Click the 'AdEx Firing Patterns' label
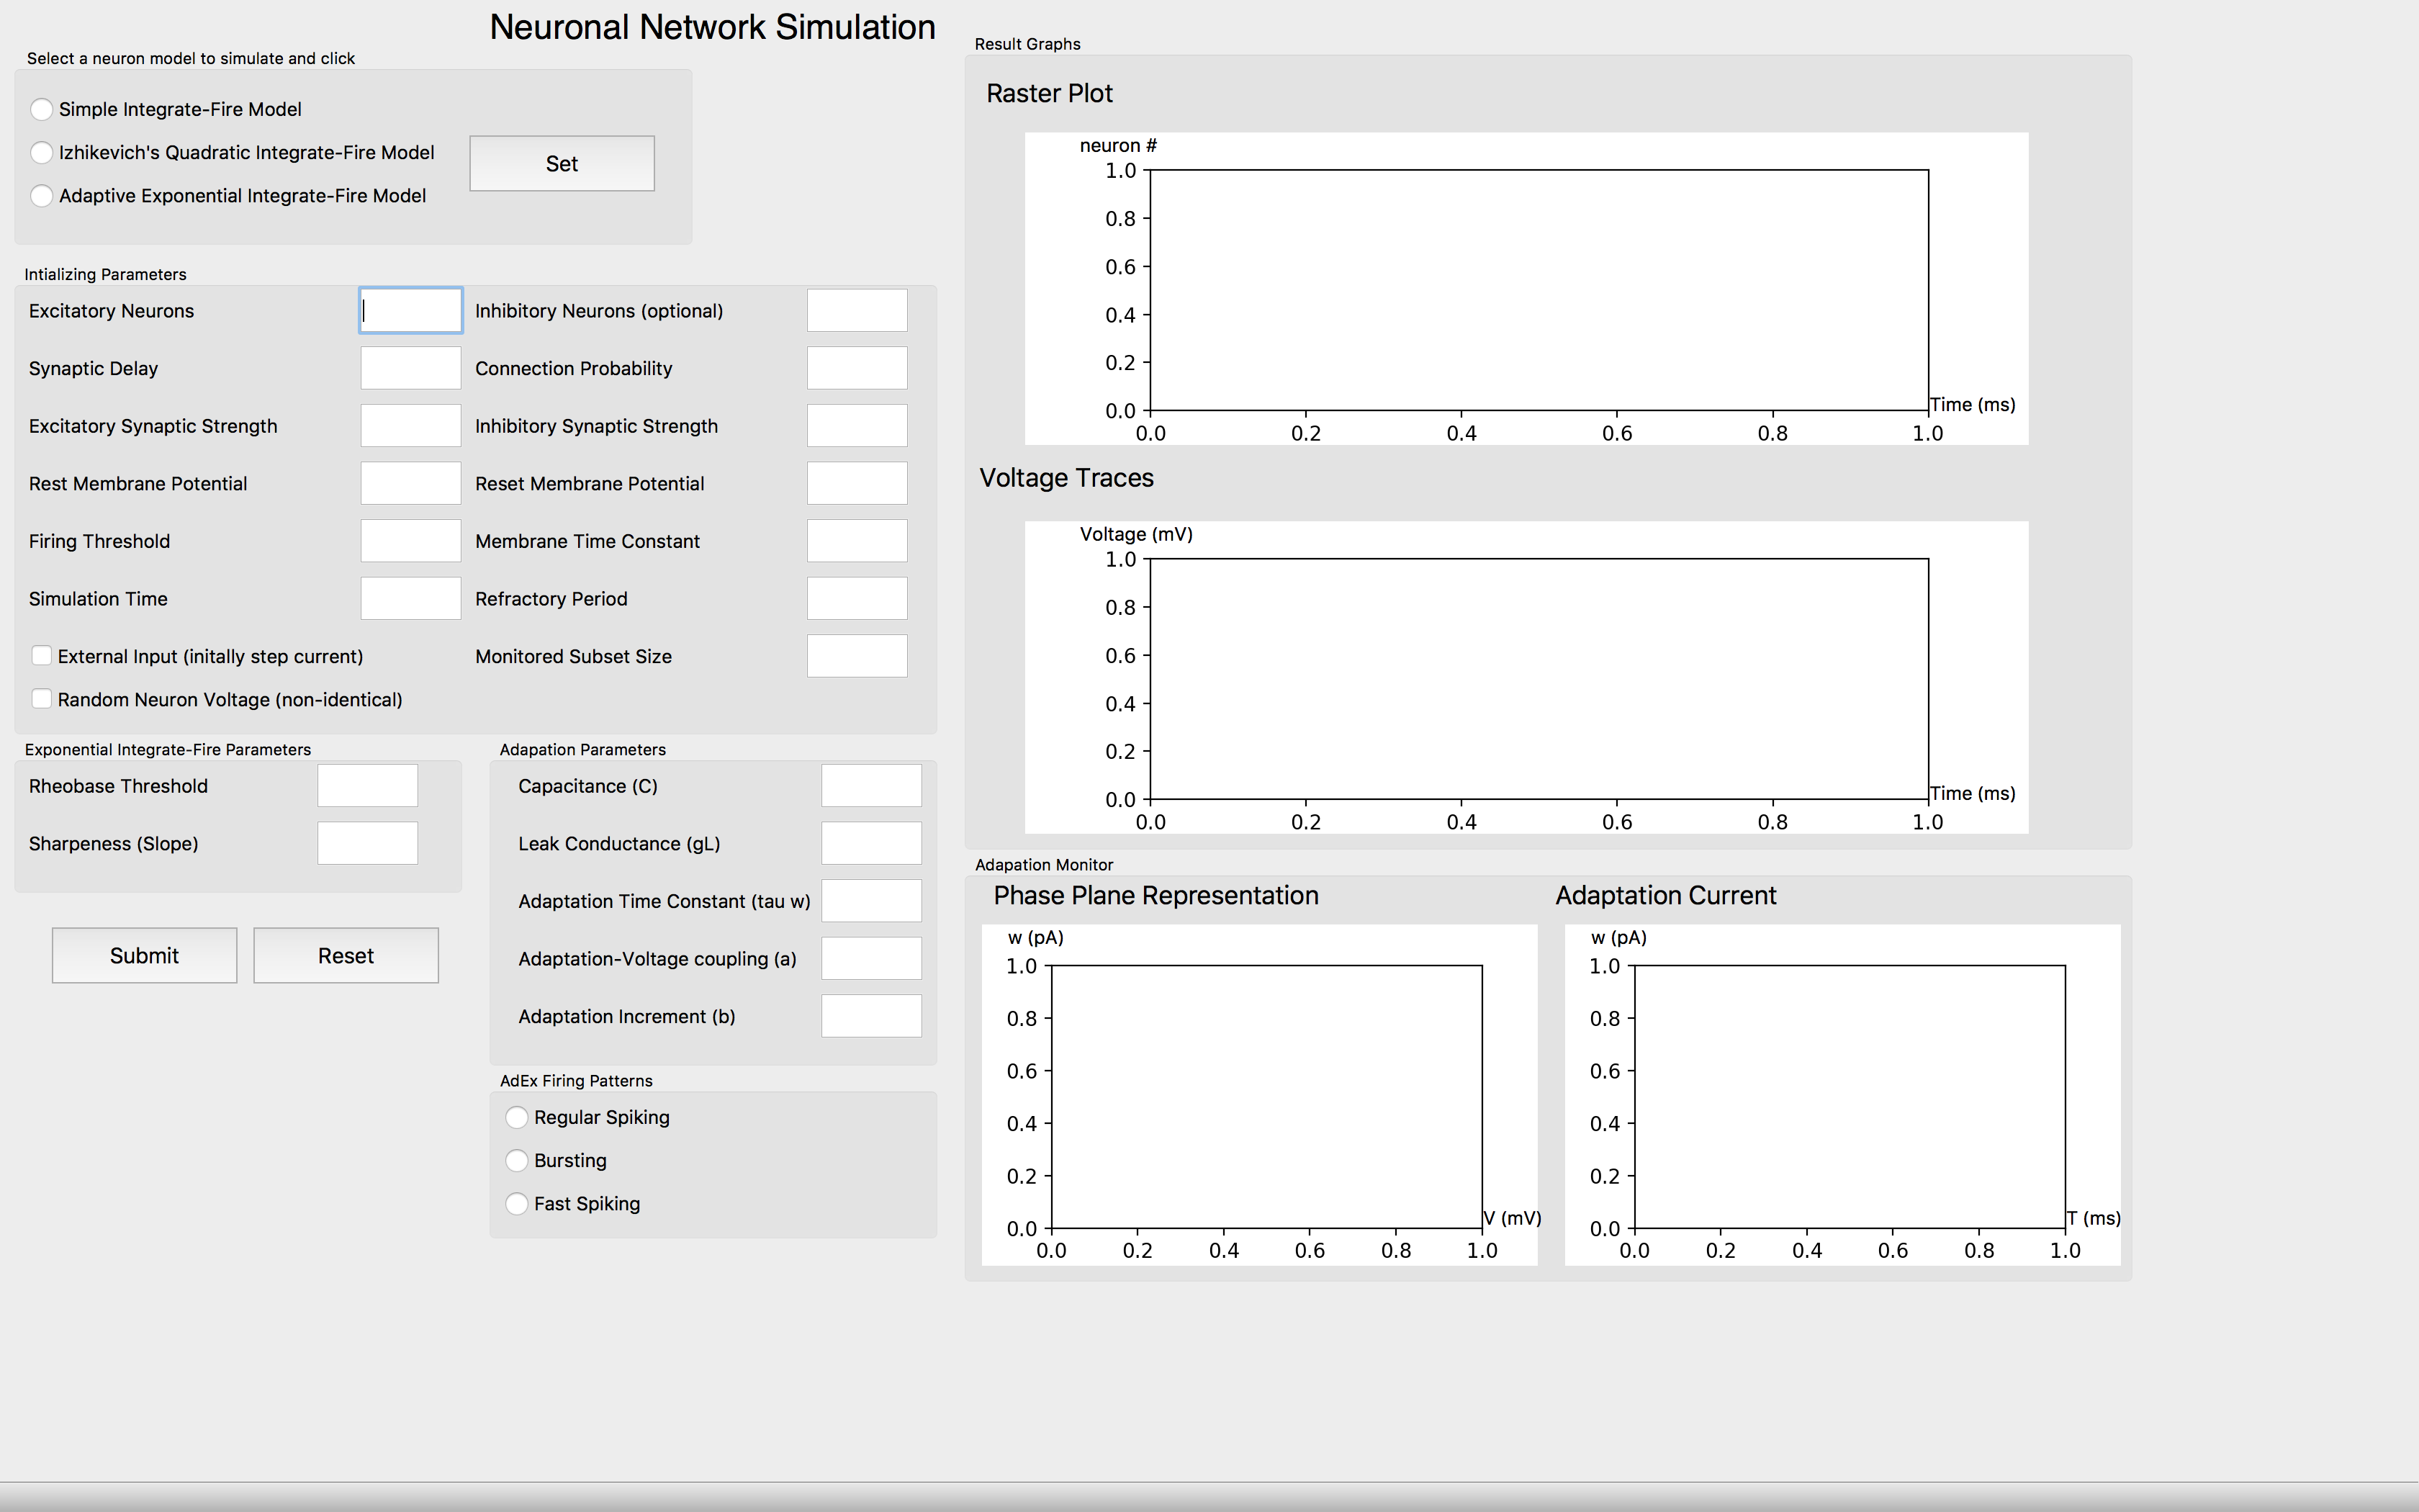 pyautogui.click(x=576, y=1080)
